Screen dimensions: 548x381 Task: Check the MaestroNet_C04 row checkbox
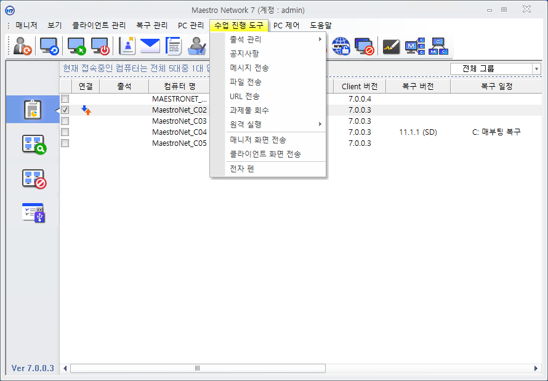point(65,132)
